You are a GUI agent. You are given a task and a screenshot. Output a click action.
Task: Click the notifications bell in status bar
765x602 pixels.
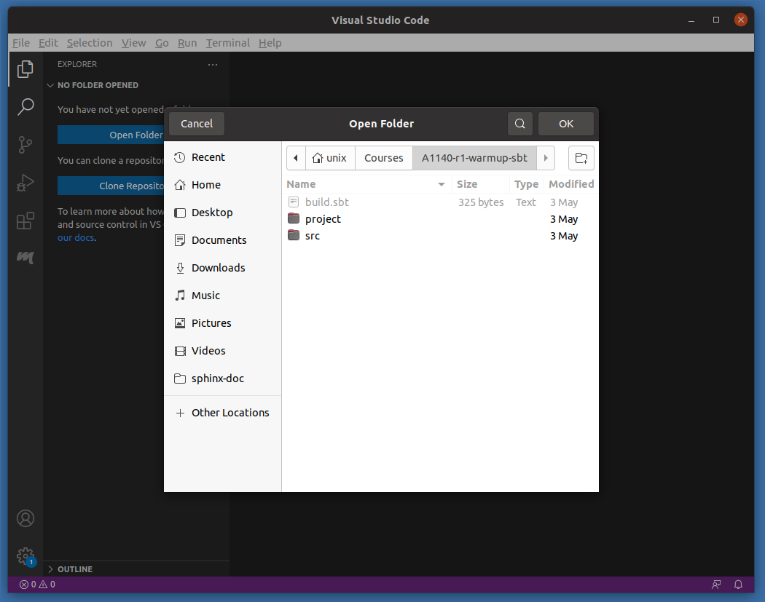tap(738, 584)
